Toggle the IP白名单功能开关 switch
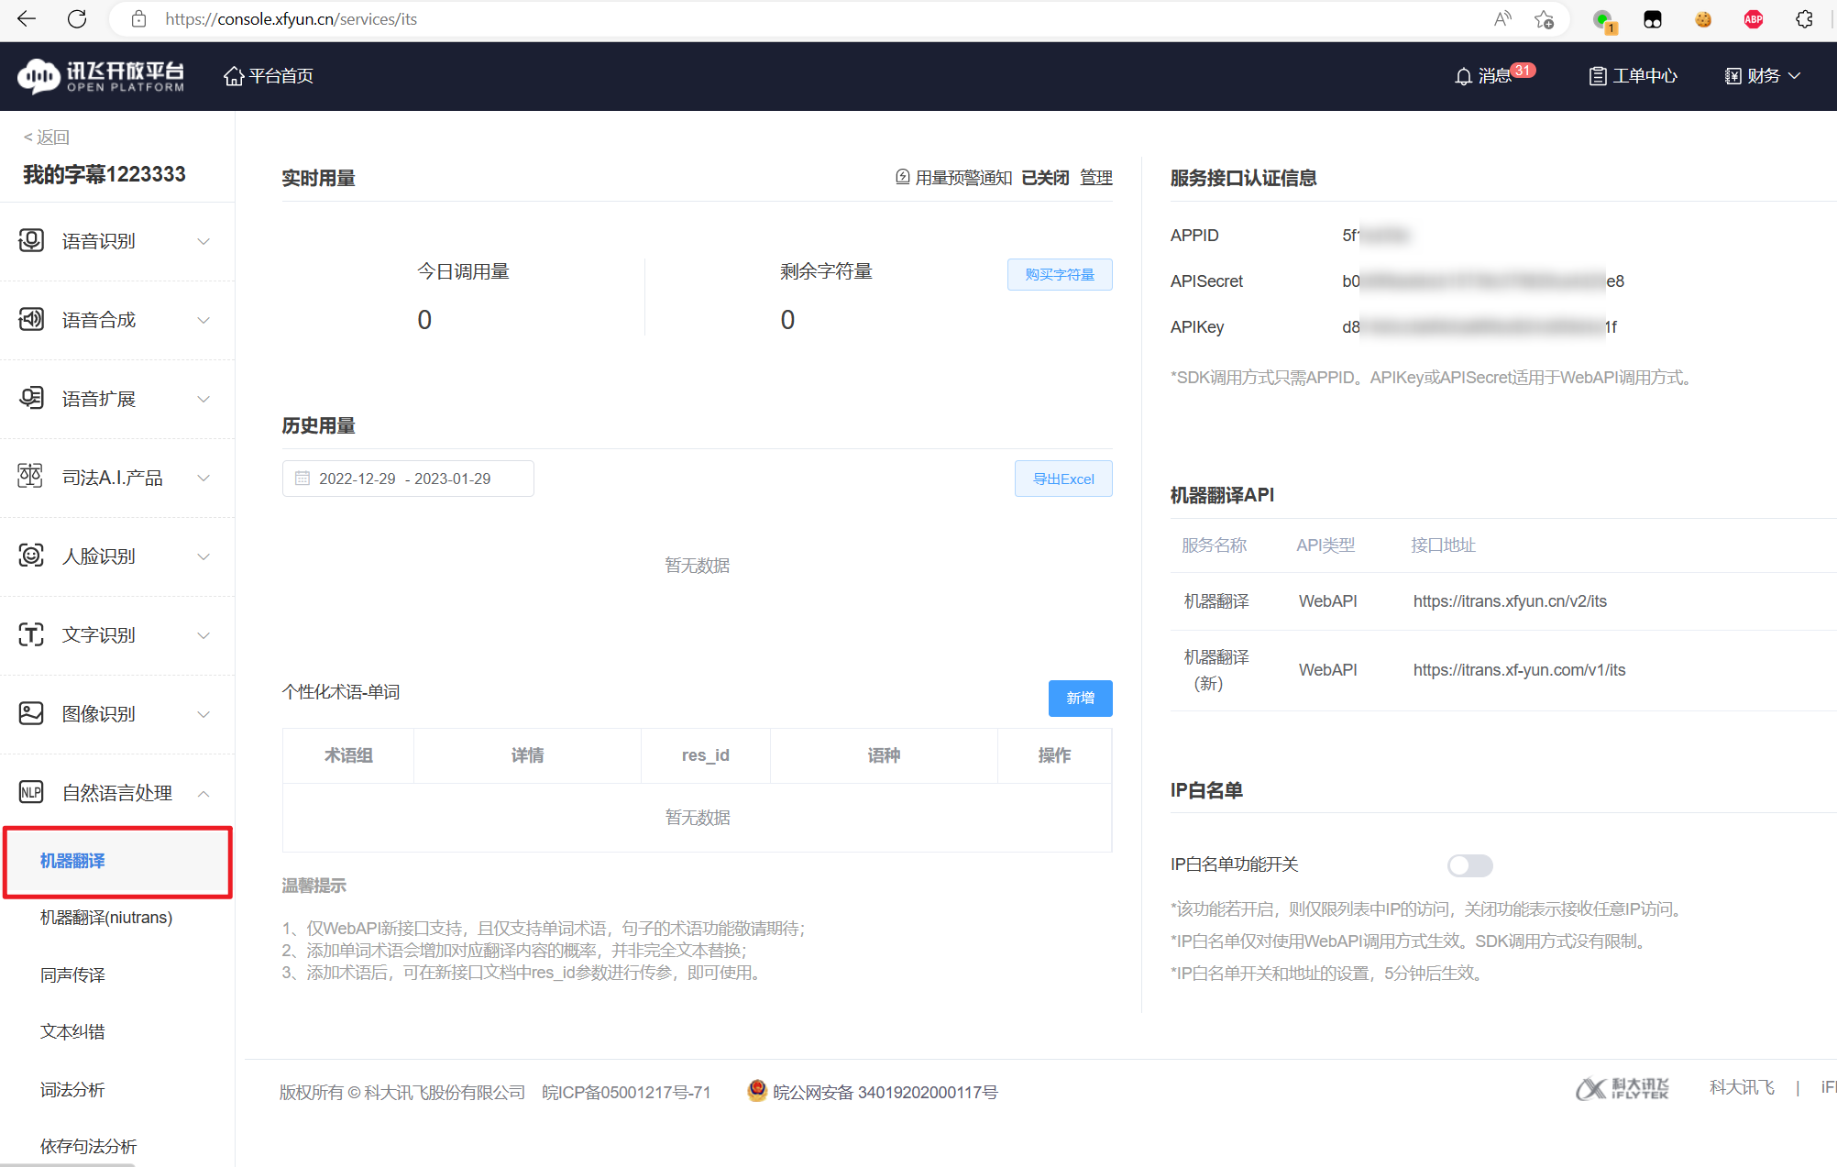 pyautogui.click(x=1470, y=865)
